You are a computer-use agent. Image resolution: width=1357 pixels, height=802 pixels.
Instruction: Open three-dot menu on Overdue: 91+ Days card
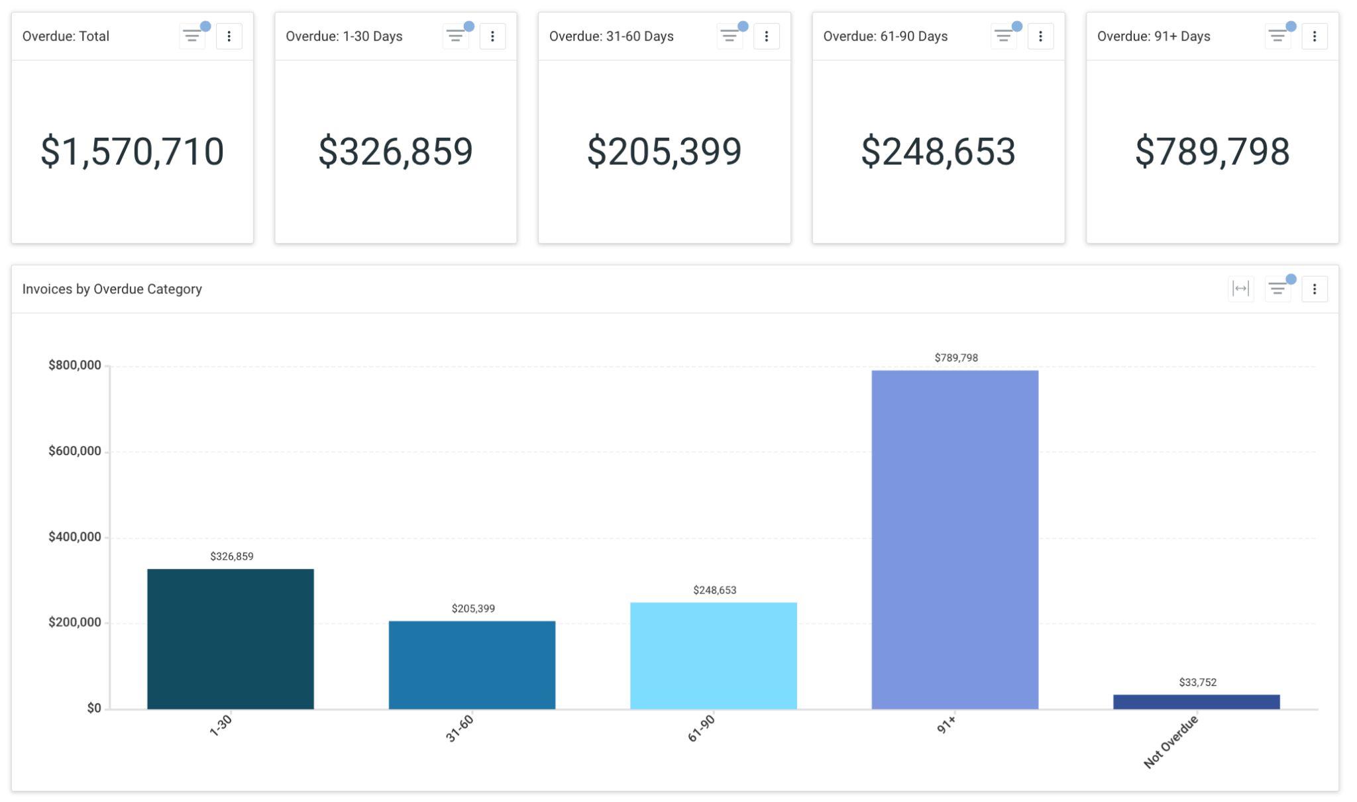coord(1315,36)
